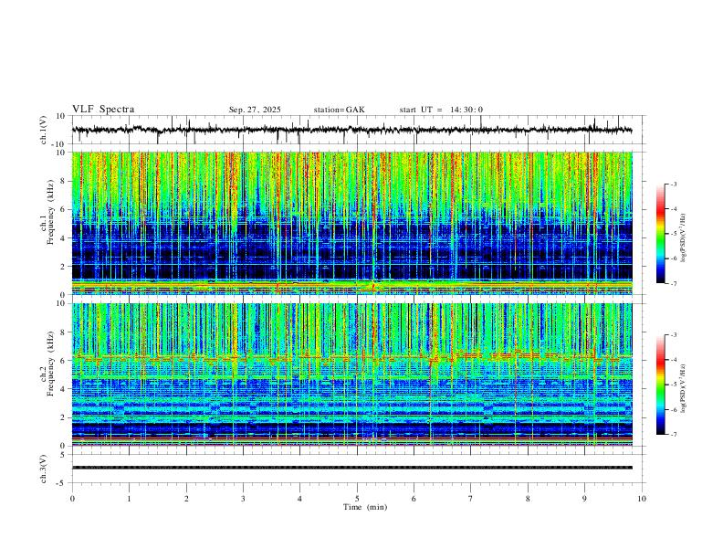Click the "Time (min)" x-axis label

tap(365, 507)
